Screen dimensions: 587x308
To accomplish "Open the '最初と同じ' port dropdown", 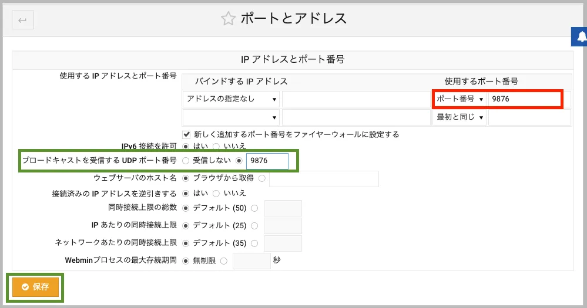I will [x=459, y=117].
